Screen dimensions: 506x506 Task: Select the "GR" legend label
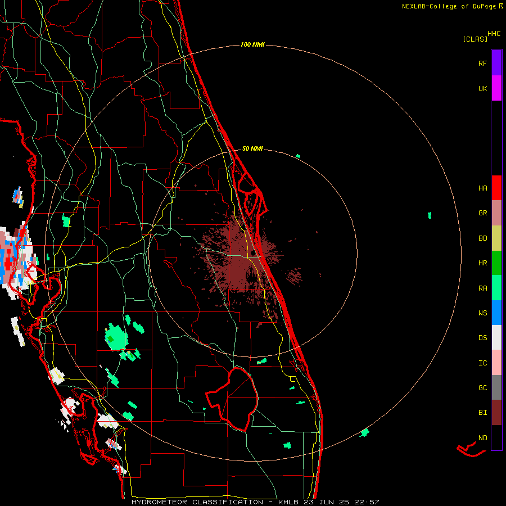(x=482, y=213)
